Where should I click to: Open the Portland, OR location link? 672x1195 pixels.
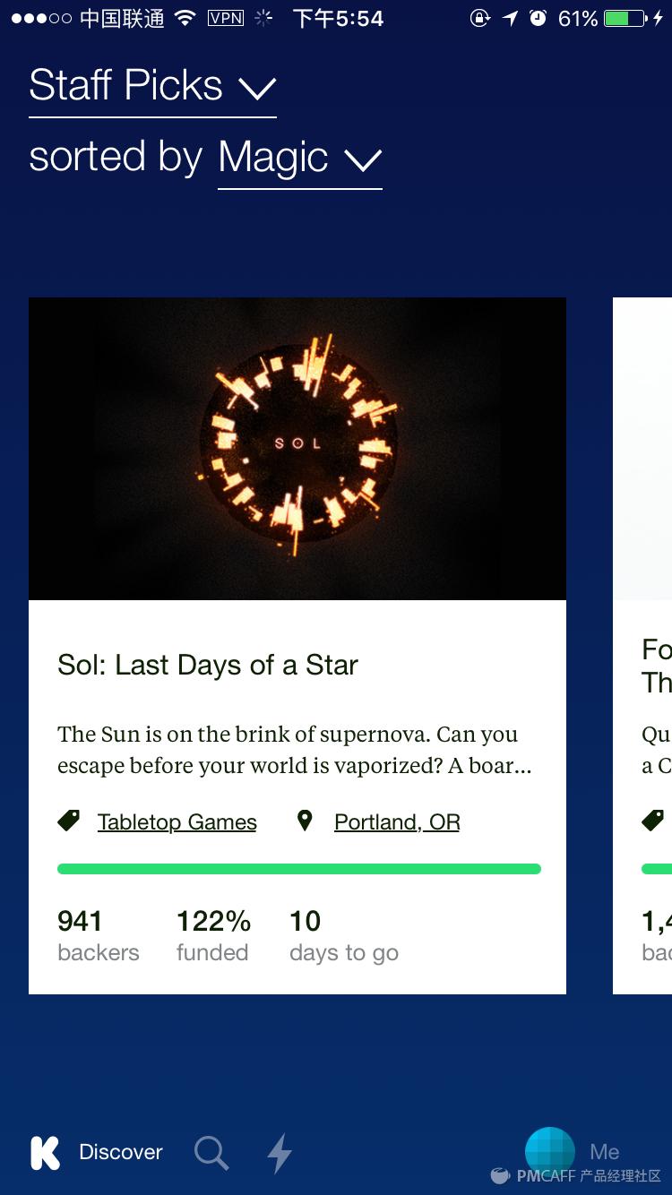396,822
